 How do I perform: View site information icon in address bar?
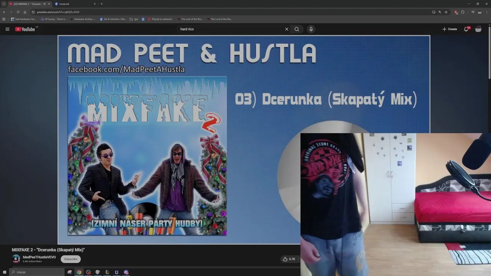click(33, 12)
